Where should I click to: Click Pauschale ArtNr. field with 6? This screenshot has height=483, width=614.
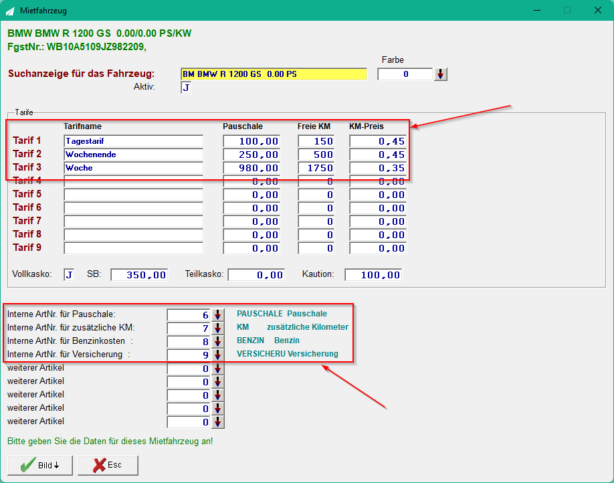[189, 314]
